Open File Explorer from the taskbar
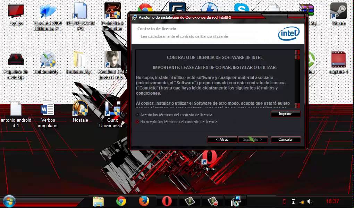The width and height of the screenshot is (354, 208). click(98, 201)
